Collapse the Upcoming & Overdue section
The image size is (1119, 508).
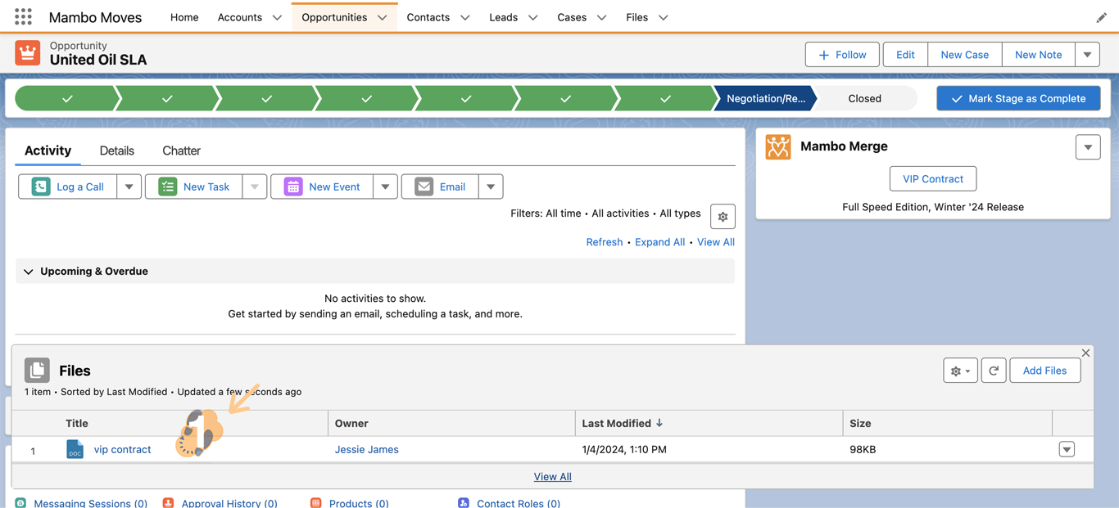[29, 272]
